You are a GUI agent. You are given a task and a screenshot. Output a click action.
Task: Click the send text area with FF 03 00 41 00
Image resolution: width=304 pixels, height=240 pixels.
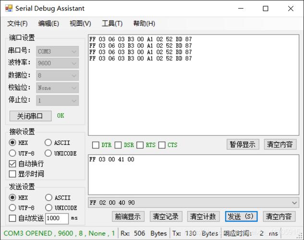click(x=194, y=175)
